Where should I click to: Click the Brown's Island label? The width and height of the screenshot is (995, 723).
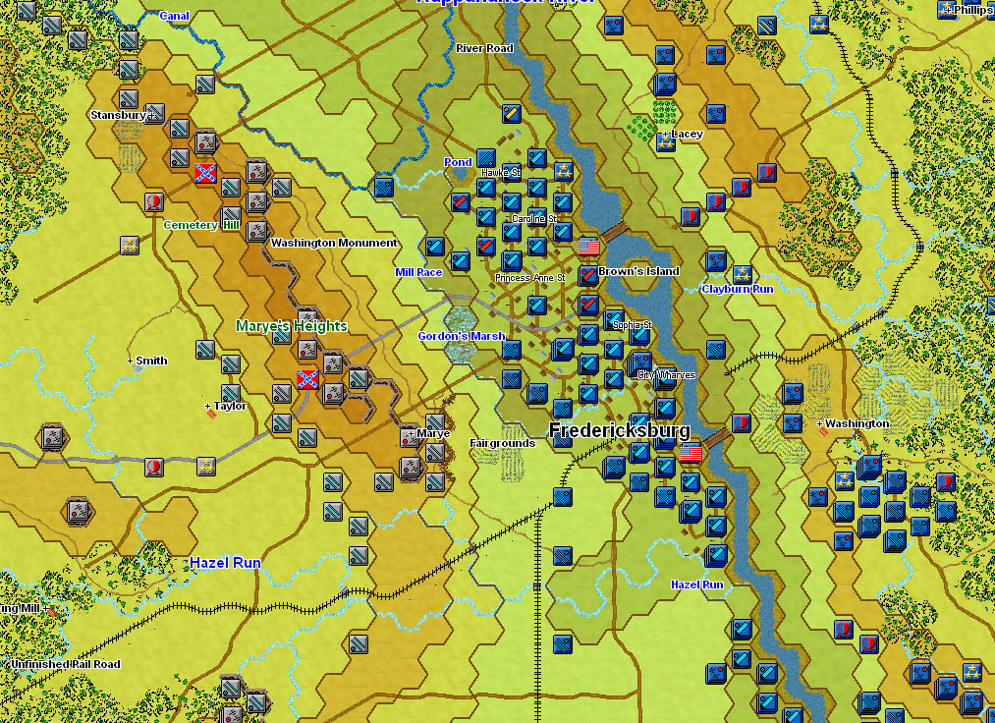coord(639,271)
